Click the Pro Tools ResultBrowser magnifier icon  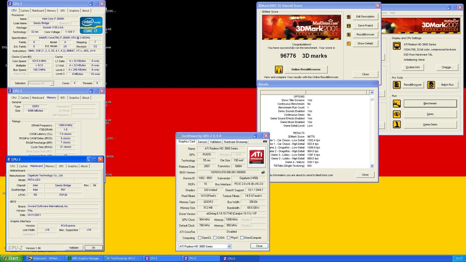(397, 85)
